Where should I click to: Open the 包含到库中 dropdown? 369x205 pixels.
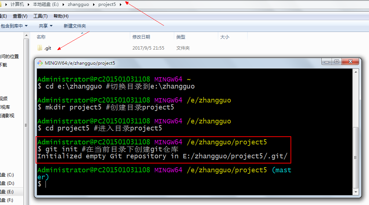pyautogui.click(x=14, y=26)
